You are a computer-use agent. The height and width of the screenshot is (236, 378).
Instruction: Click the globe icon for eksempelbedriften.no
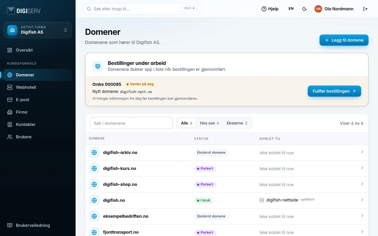pos(94,216)
